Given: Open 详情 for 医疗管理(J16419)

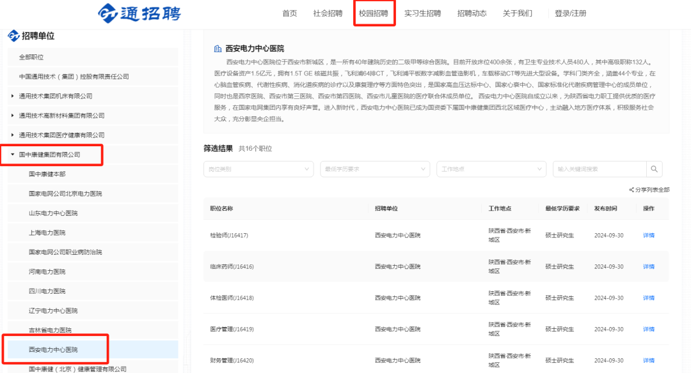Looking at the screenshot, I should pos(648,329).
